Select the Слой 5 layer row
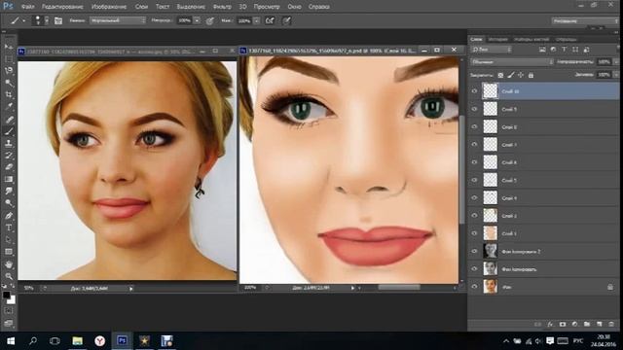The width and height of the screenshot is (623, 350). click(x=544, y=180)
